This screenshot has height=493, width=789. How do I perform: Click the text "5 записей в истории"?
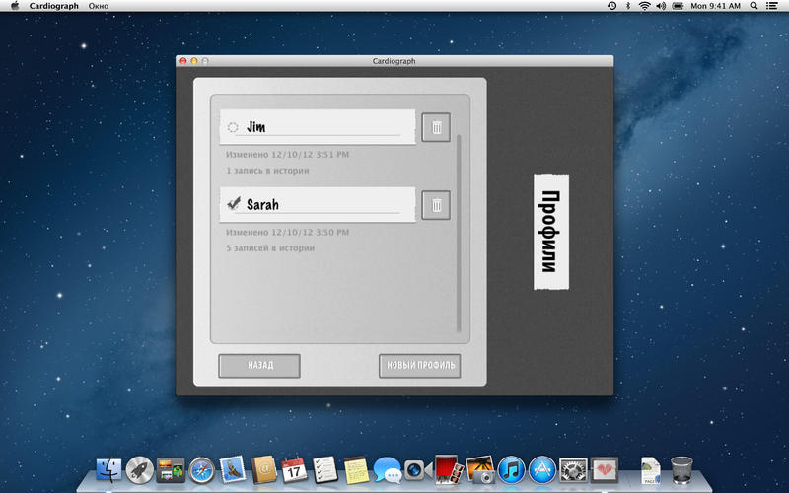(x=270, y=248)
